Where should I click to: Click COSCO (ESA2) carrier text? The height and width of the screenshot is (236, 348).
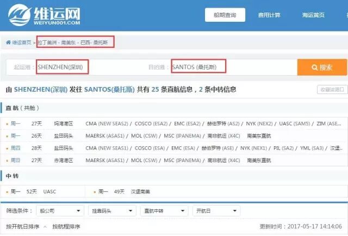pyautogui.click(x=151, y=123)
